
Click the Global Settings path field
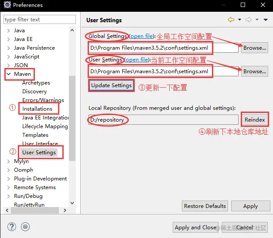[x=163, y=48]
